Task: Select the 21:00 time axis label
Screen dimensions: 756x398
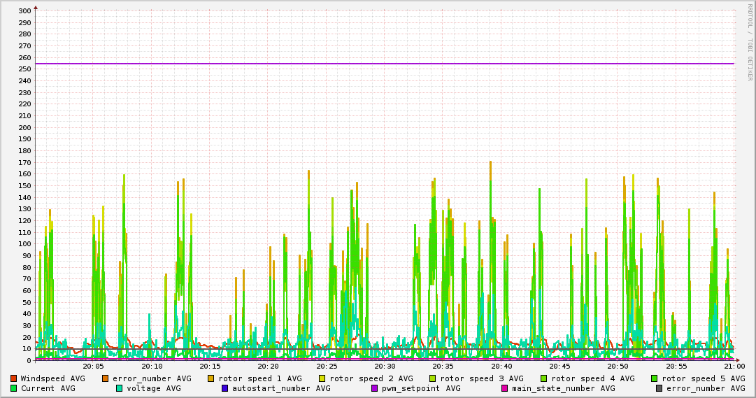Action: [734, 366]
